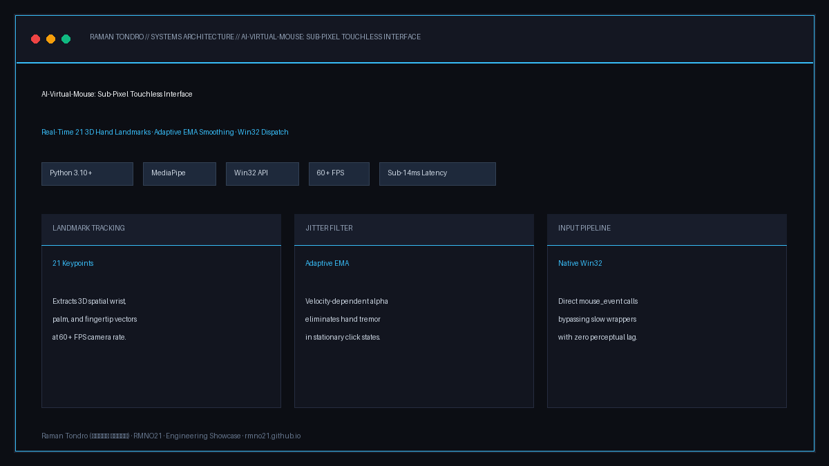Click the red window dot in the title bar
This screenshot has width=829, height=466.
click(36, 39)
